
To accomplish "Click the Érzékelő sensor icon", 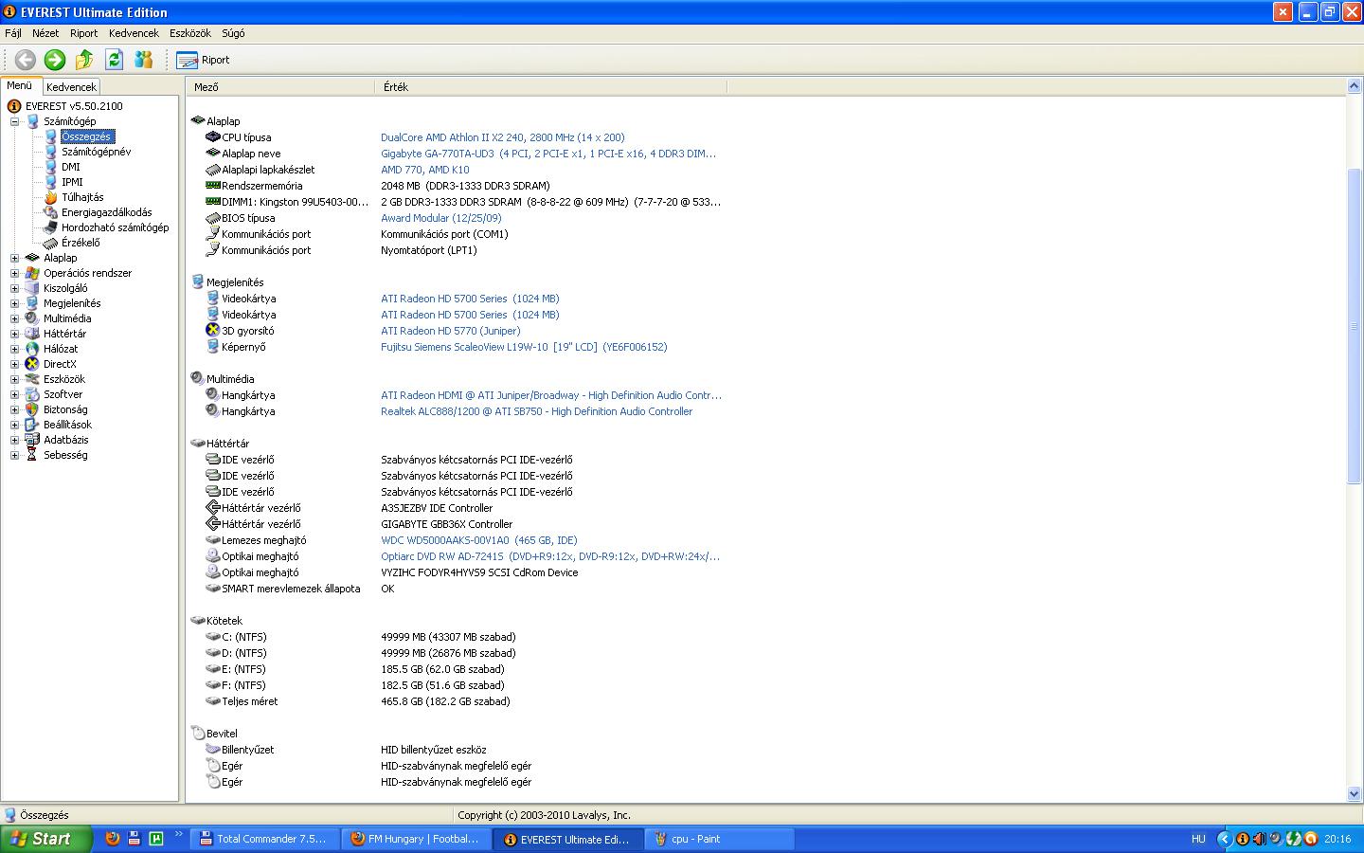I will pos(51,243).
